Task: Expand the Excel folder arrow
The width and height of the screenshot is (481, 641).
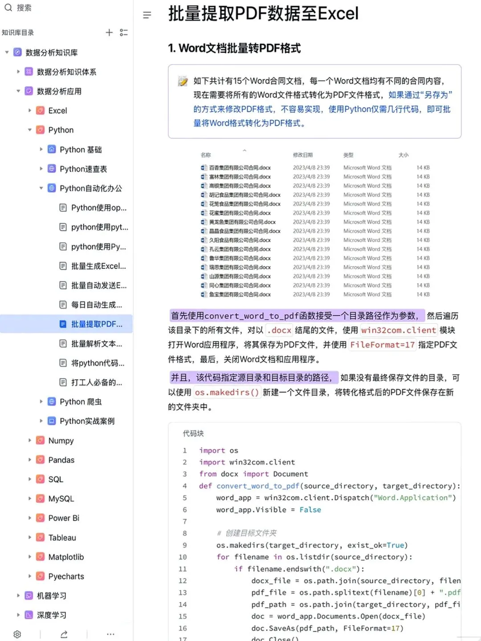Action: point(30,110)
